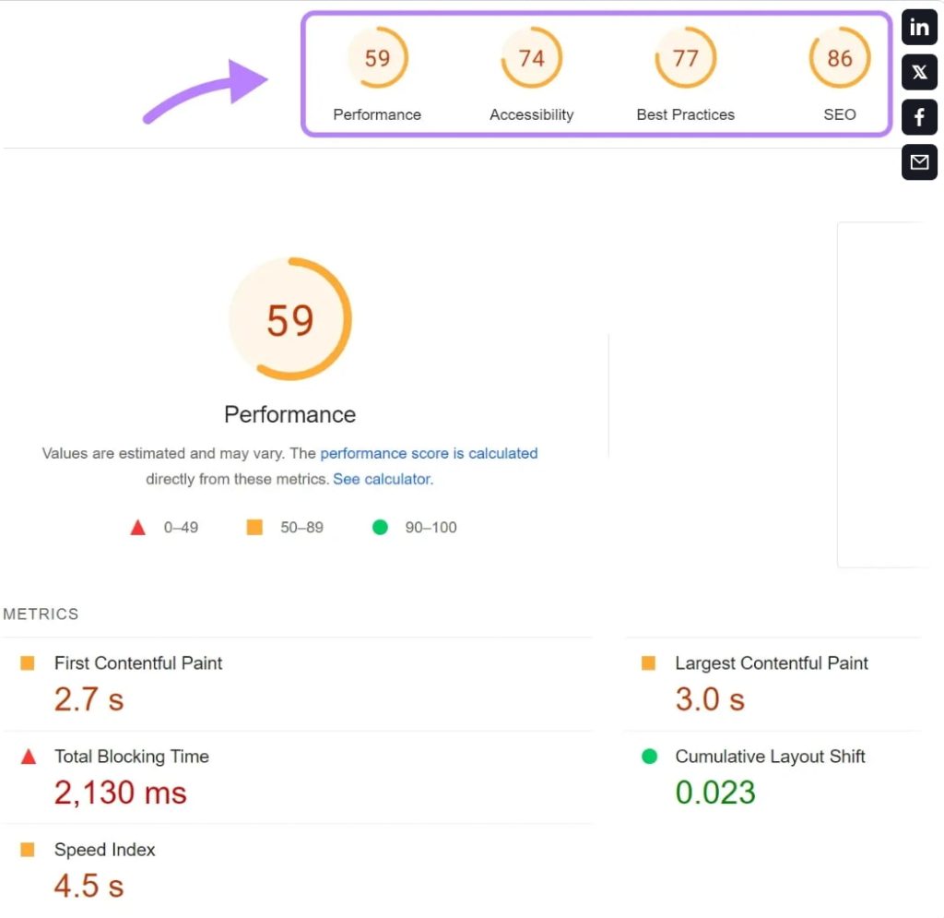Share the page on X

point(919,73)
